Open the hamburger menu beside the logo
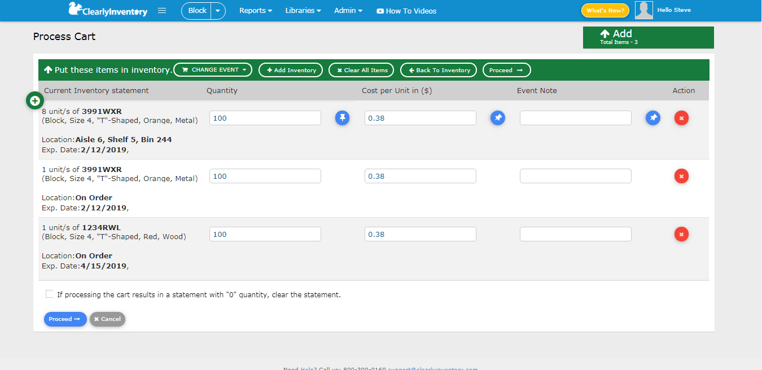The width and height of the screenshot is (762, 370). pos(162,10)
